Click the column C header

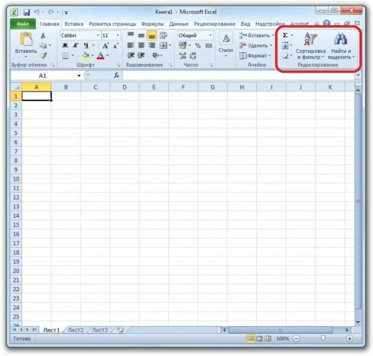pos(95,87)
